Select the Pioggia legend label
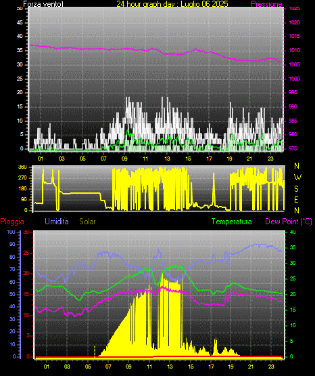This screenshot has height=376, width=315. pyautogui.click(x=12, y=222)
